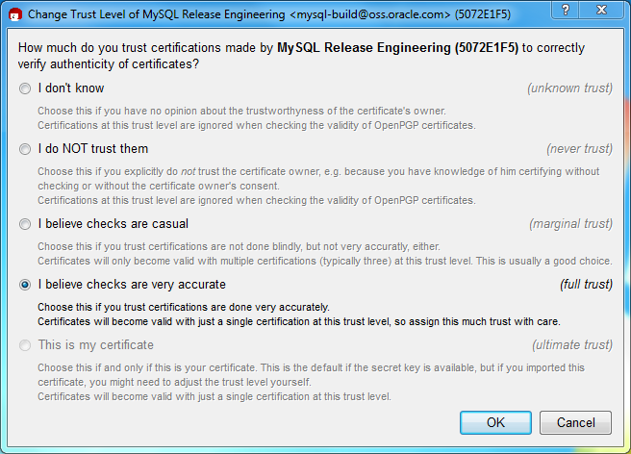Click the "(never trust)" label
The height and width of the screenshot is (454, 631).
[x=578, y=149]
